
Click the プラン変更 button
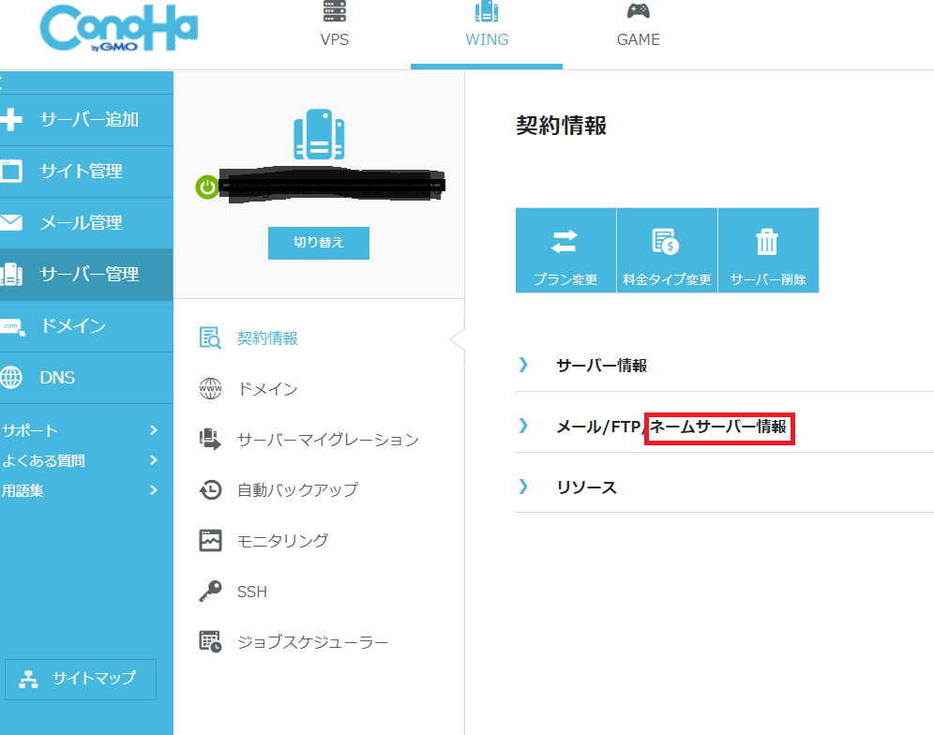coord(565,250)
